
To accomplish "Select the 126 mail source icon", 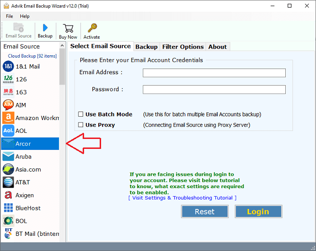I will point(8,79).
